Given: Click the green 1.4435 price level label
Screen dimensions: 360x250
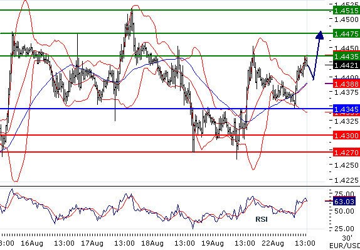Looking at the screenshot, I should point(346,56).
